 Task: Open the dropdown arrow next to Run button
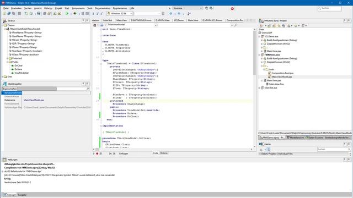click(x=71, y=14)
